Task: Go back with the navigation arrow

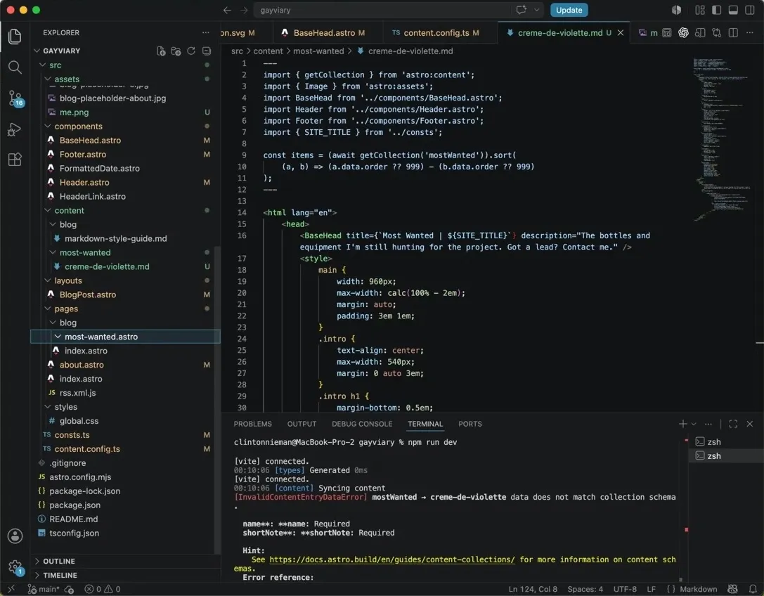Action: pos(227,11)
